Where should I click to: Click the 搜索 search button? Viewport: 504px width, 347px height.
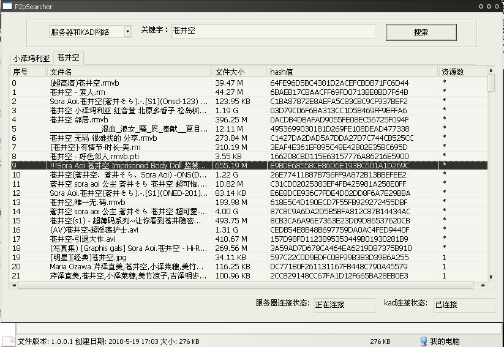[421, 32]
